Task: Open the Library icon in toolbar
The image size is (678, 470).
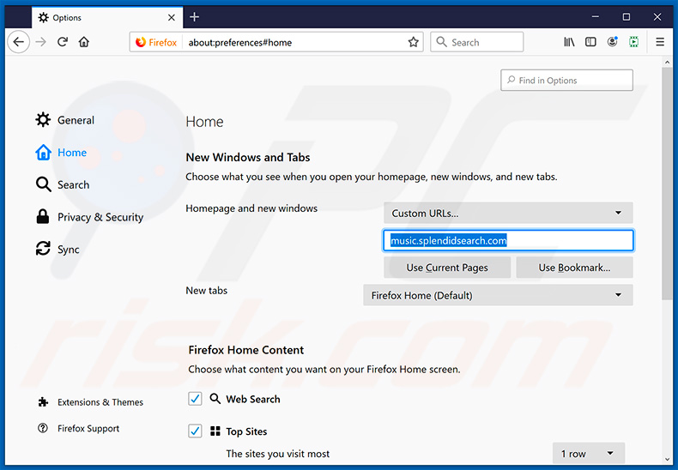Action: pyautogui.click(x=569, y=42)
